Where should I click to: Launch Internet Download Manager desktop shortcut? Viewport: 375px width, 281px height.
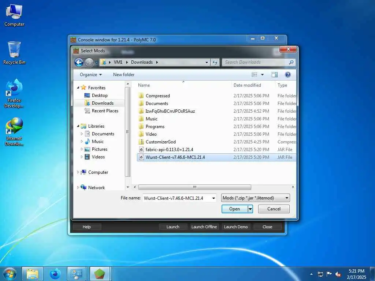point(14,132)
